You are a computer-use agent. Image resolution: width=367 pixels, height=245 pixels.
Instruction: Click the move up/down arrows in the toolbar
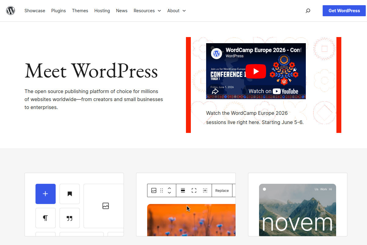pyautogui.click(x=169, y=190)
